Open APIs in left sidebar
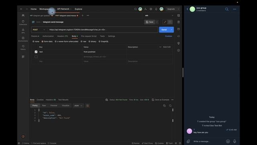The width and height of the screenshot is (257, 145). pyautogui.click(x=23, y=31)
